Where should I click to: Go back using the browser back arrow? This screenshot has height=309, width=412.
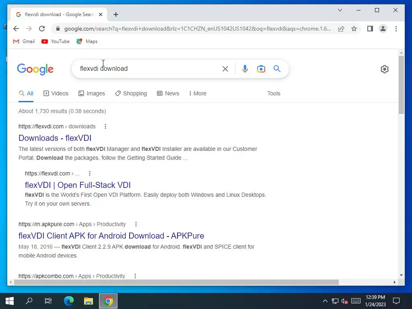pyautogui.click(x=16, y=29)
